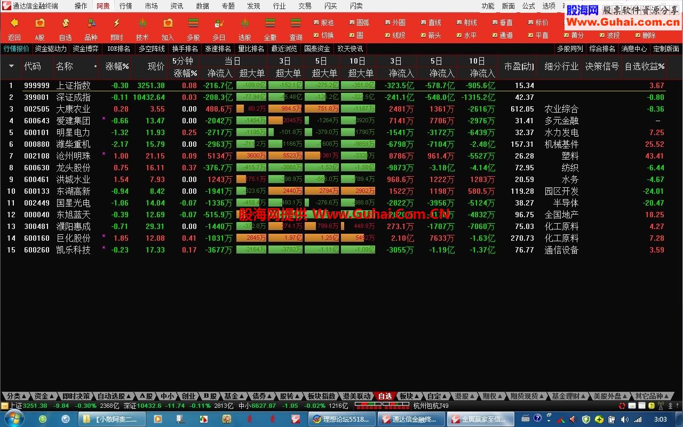This screenshot has height=427, width=683.
Task: Select the 股池 tool
Action: click(x=323, y=22)
